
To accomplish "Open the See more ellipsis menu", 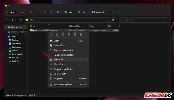I will click(x=110, y=12).
